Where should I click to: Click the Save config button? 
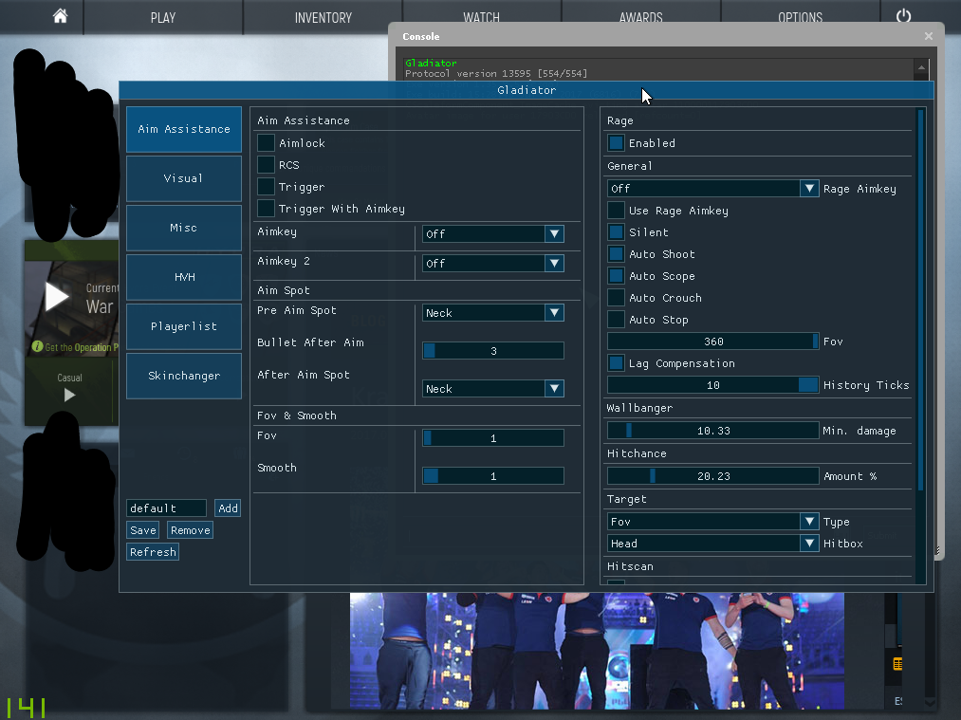pyautogui.click(x=143, y=530)
